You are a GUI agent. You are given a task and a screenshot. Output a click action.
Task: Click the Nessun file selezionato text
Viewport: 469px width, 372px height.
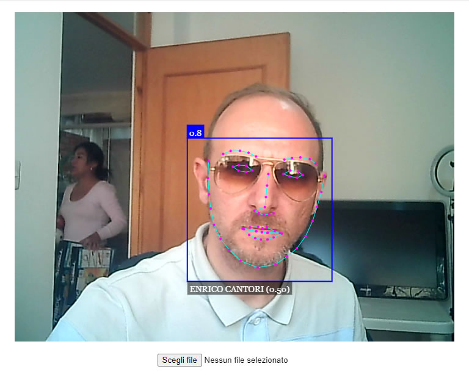tap(245, 360)
